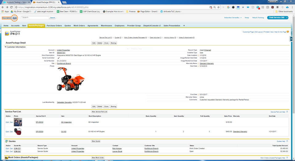This screenshot has height=161, width=295.
Task: Click the Service Part List Help question icon
Action: 287,112
